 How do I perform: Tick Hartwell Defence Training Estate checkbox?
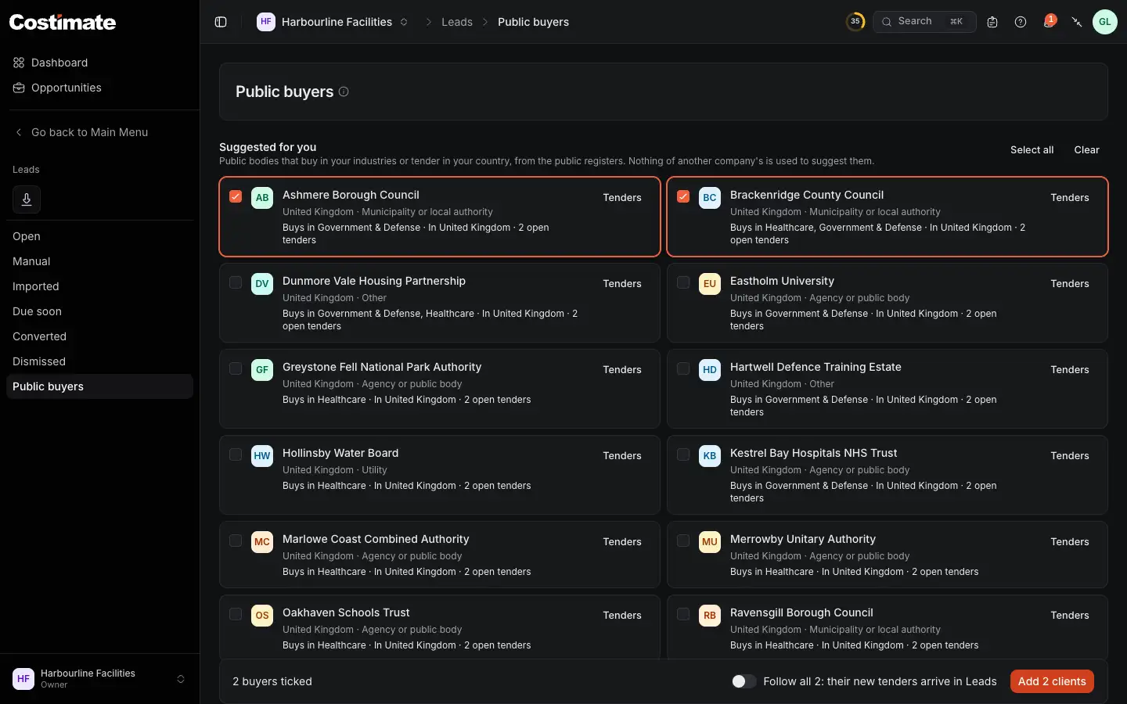point(683,368)
